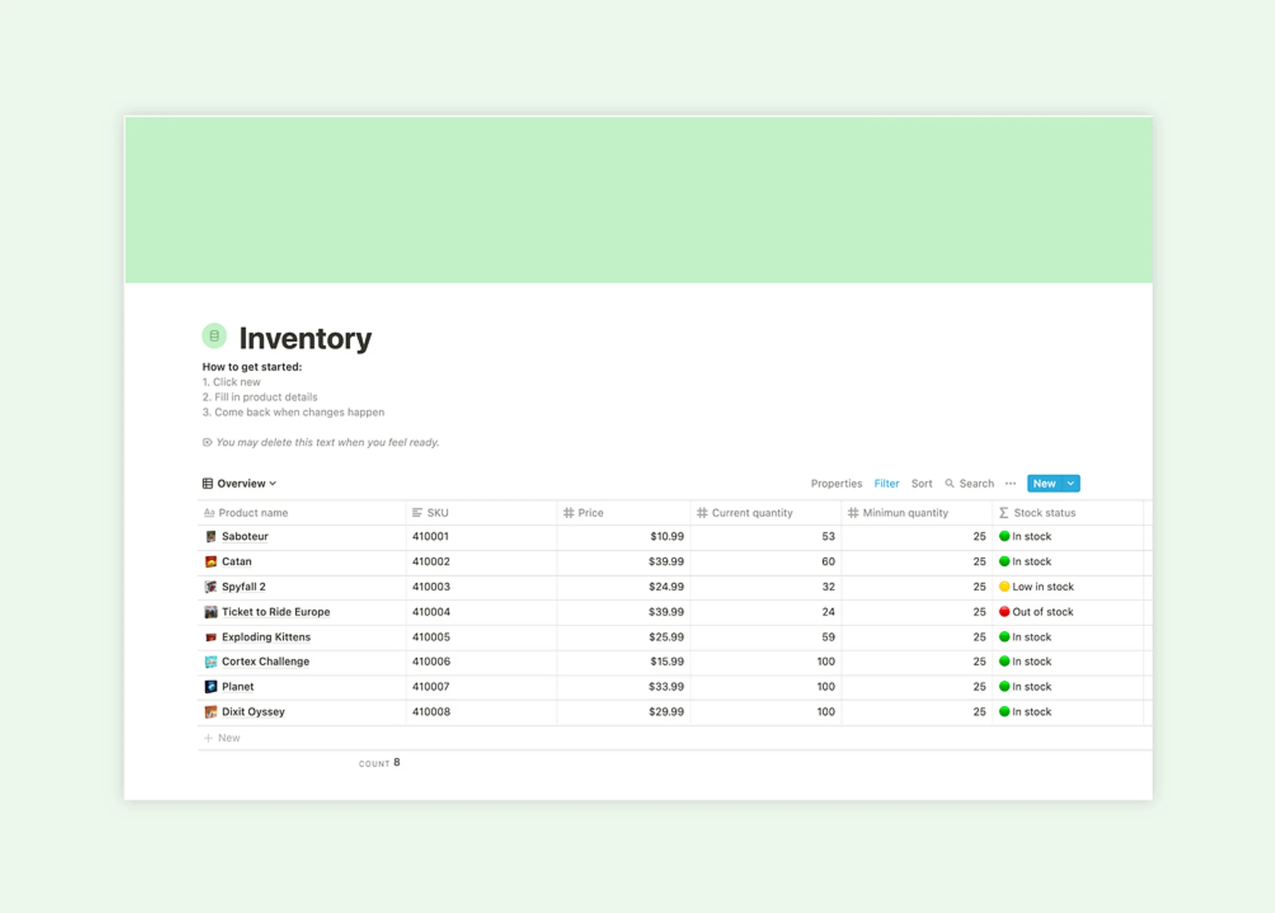Open the New button dropdown chevron
Image resolution: width=1275 pixels, height=913 pixels.
1070,483
